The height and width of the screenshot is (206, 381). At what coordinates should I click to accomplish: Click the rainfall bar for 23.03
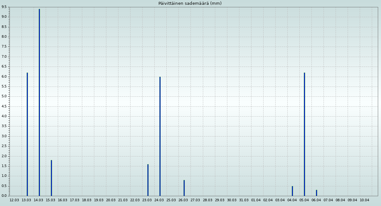(x=148, y=180)
